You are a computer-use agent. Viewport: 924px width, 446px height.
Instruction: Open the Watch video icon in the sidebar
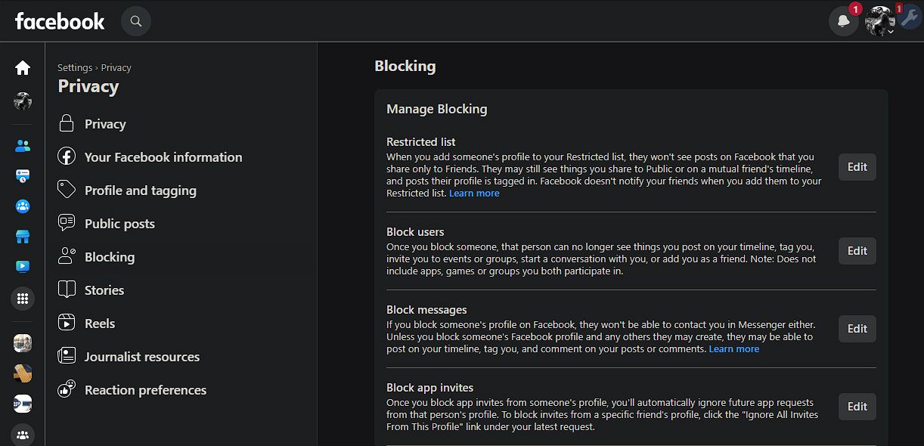(x=23, y=266)
